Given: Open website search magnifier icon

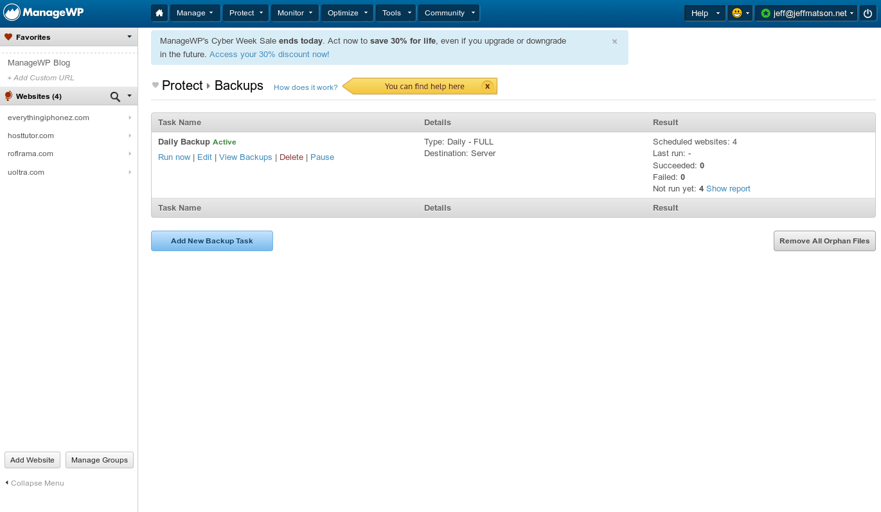Looking at the screenshot, I should [x=115, y=96].
